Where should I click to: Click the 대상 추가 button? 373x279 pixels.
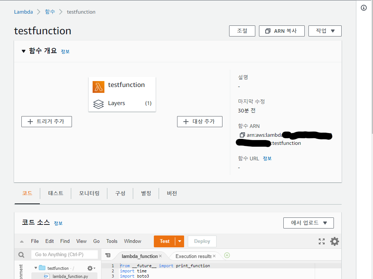200,122
